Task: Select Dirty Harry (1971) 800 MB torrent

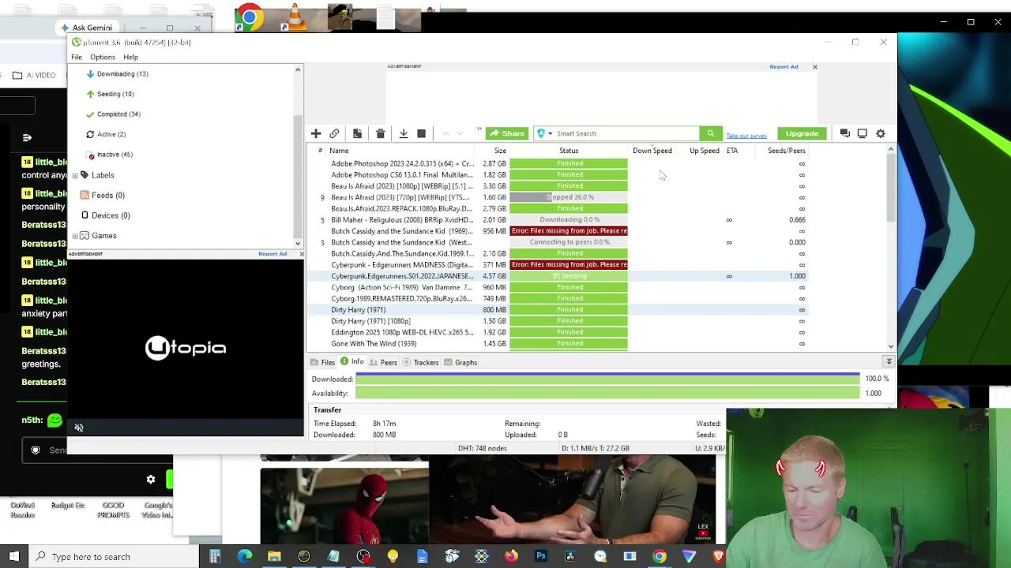Action: pyautogui.click(x=557, y=310)
